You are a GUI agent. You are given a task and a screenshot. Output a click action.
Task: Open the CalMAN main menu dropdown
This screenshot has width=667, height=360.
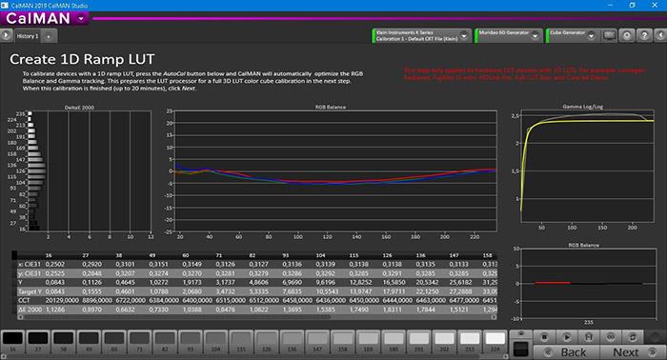tap(81, 19)
